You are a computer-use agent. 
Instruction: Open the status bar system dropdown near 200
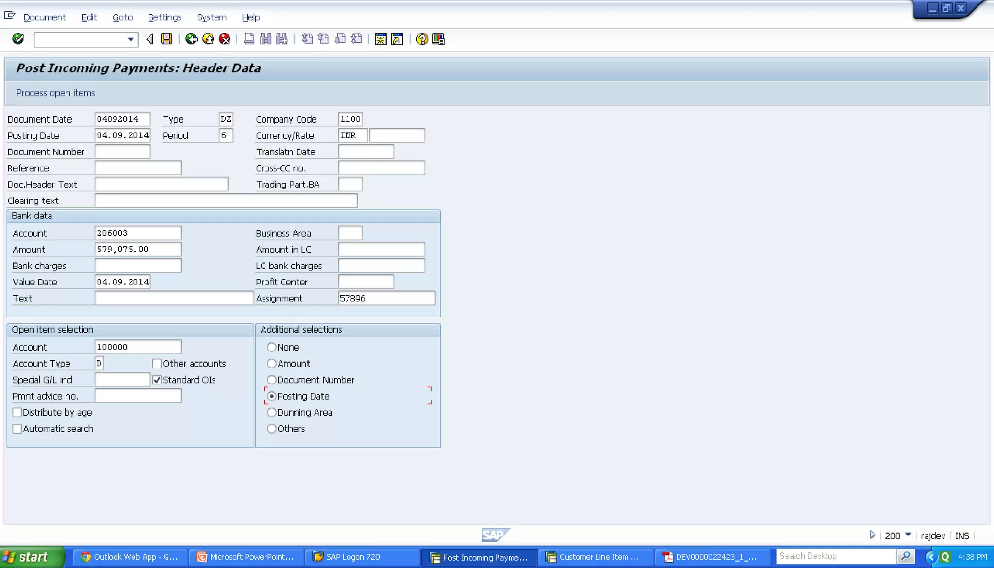pyautogui.click(x=908, y=535)
